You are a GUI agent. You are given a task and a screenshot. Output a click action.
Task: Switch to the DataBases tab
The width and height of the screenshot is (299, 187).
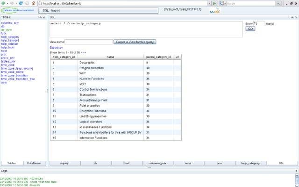pos(35,163)
